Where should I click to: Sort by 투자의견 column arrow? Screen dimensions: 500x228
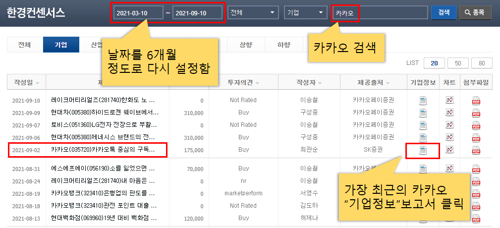tap(257, 83)
